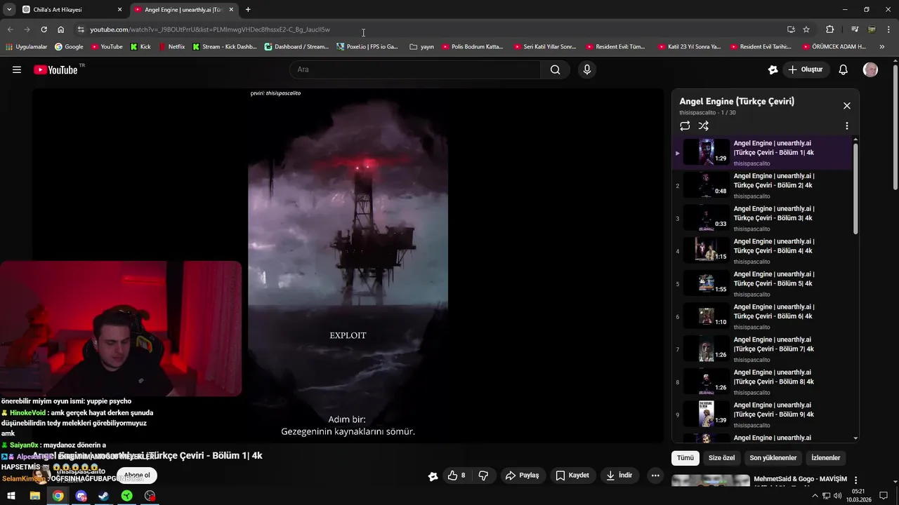Play Bölüm 4 in the playlist
Image resolution: width=899 pixels, height=505 pixels.
pos(762,250)
